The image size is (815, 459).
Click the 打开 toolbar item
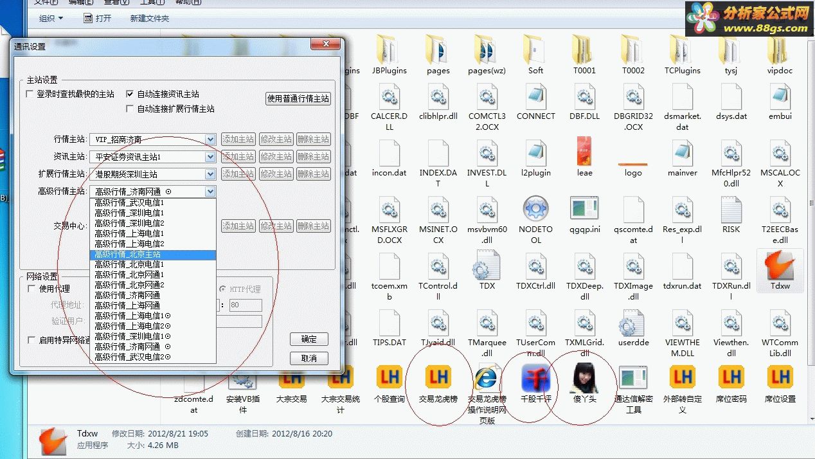tap(98, 19)
